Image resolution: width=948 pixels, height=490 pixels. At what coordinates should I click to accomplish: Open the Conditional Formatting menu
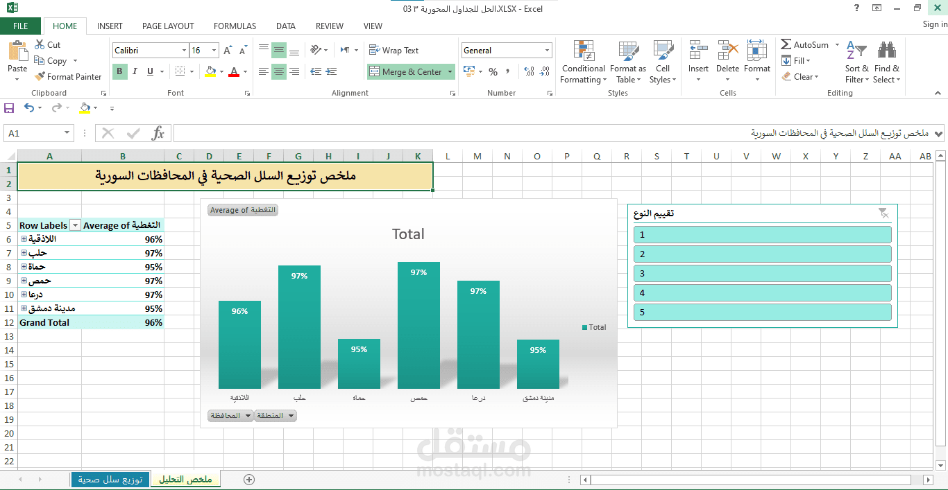pos(583,62)
